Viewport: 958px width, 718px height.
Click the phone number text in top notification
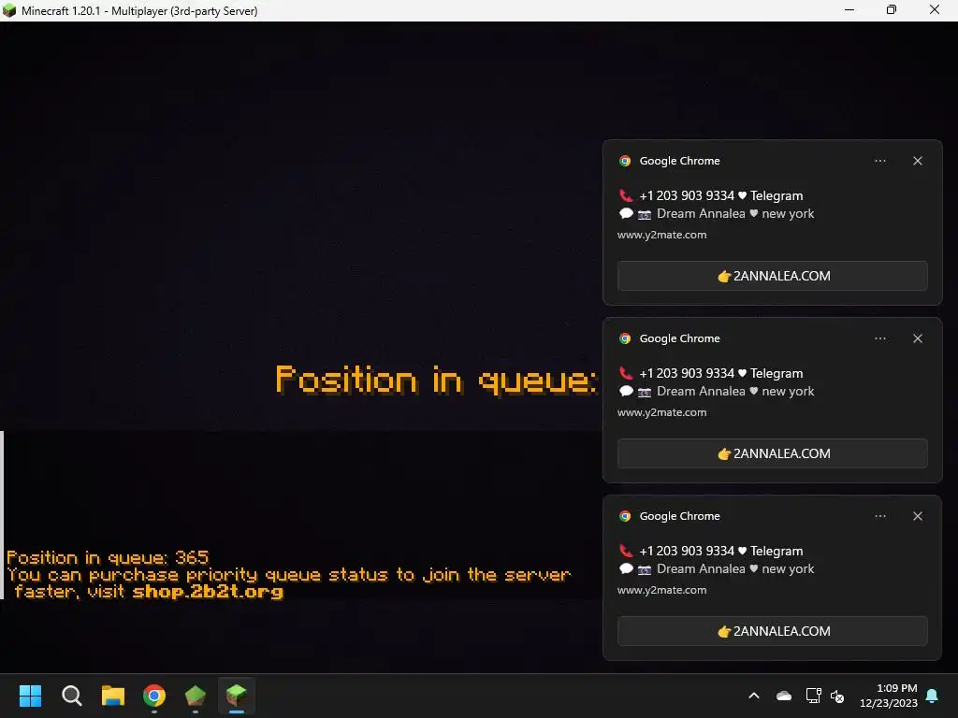click(687, 195)
